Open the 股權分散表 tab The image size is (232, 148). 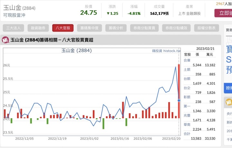click(207, 28)
